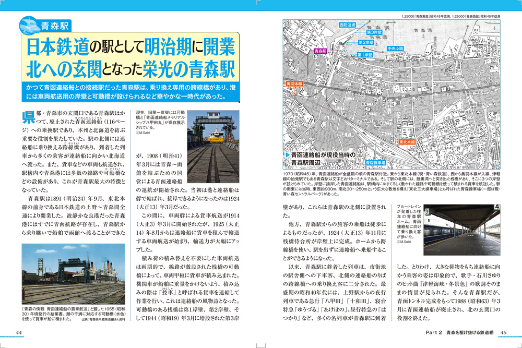Click the platform number 4 sign in photo
Viewport: 522px width, 348px height.
pyautogui.click(x=497, y=207)
